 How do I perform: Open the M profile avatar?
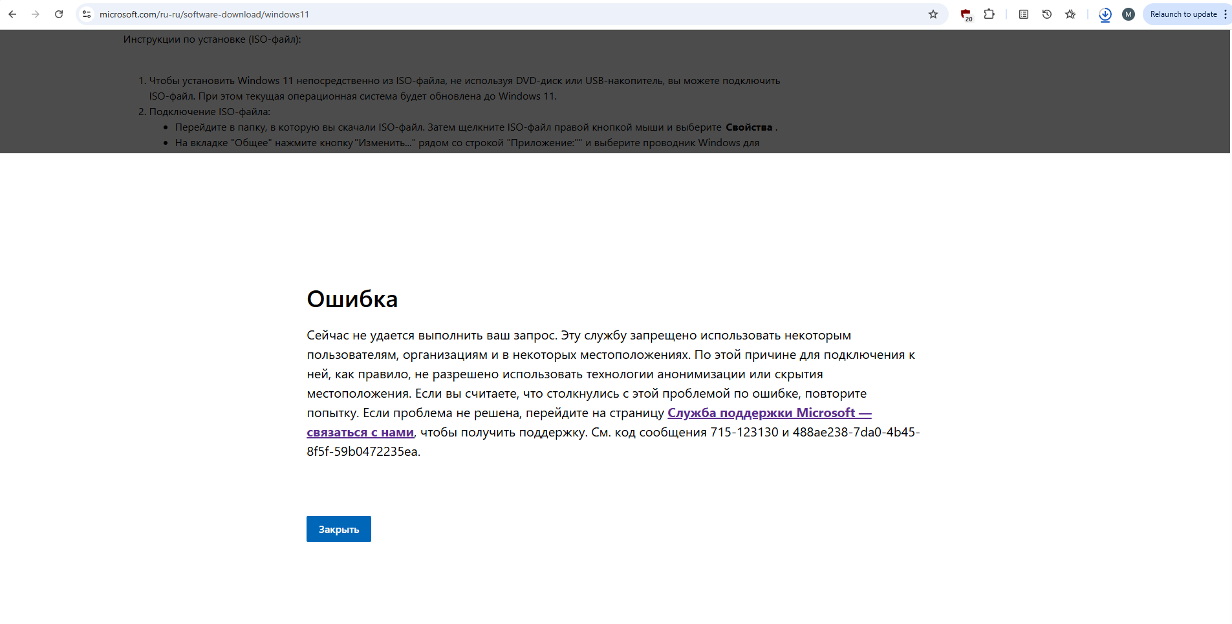point(1129,14)
